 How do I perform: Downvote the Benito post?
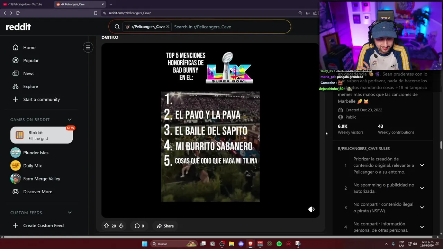click(x=121, y=226)
